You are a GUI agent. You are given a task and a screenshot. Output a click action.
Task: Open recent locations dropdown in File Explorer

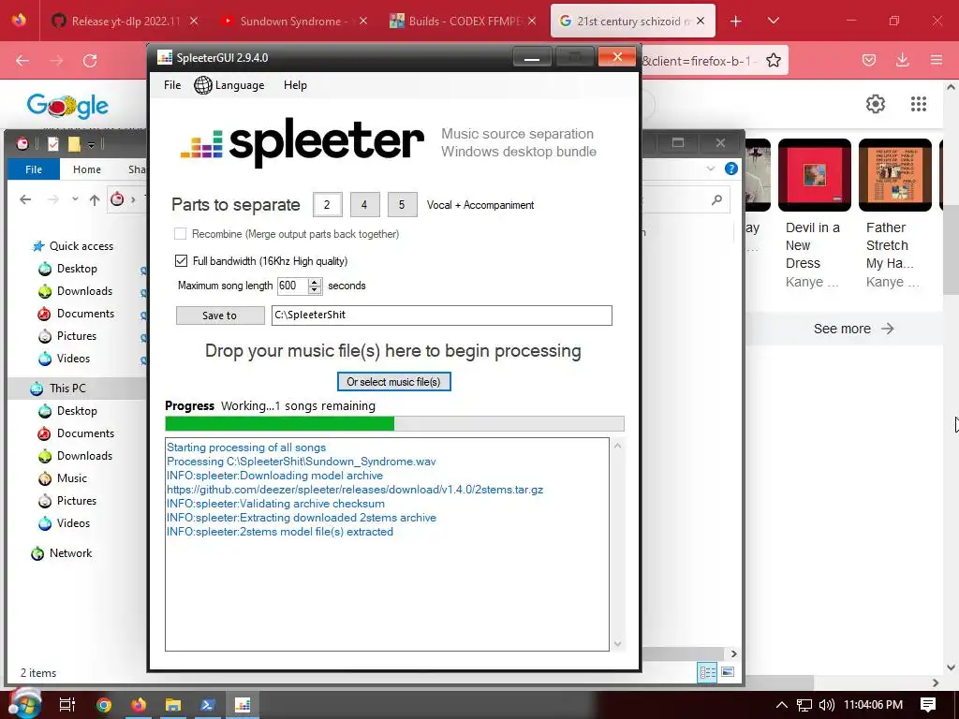(x=75, y=199)
